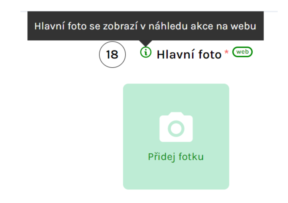The width and height of the screenshot is (288, 203).
Task: Click the tooltip arrow pointing to info icon
Action: click(x=145, y=43)
